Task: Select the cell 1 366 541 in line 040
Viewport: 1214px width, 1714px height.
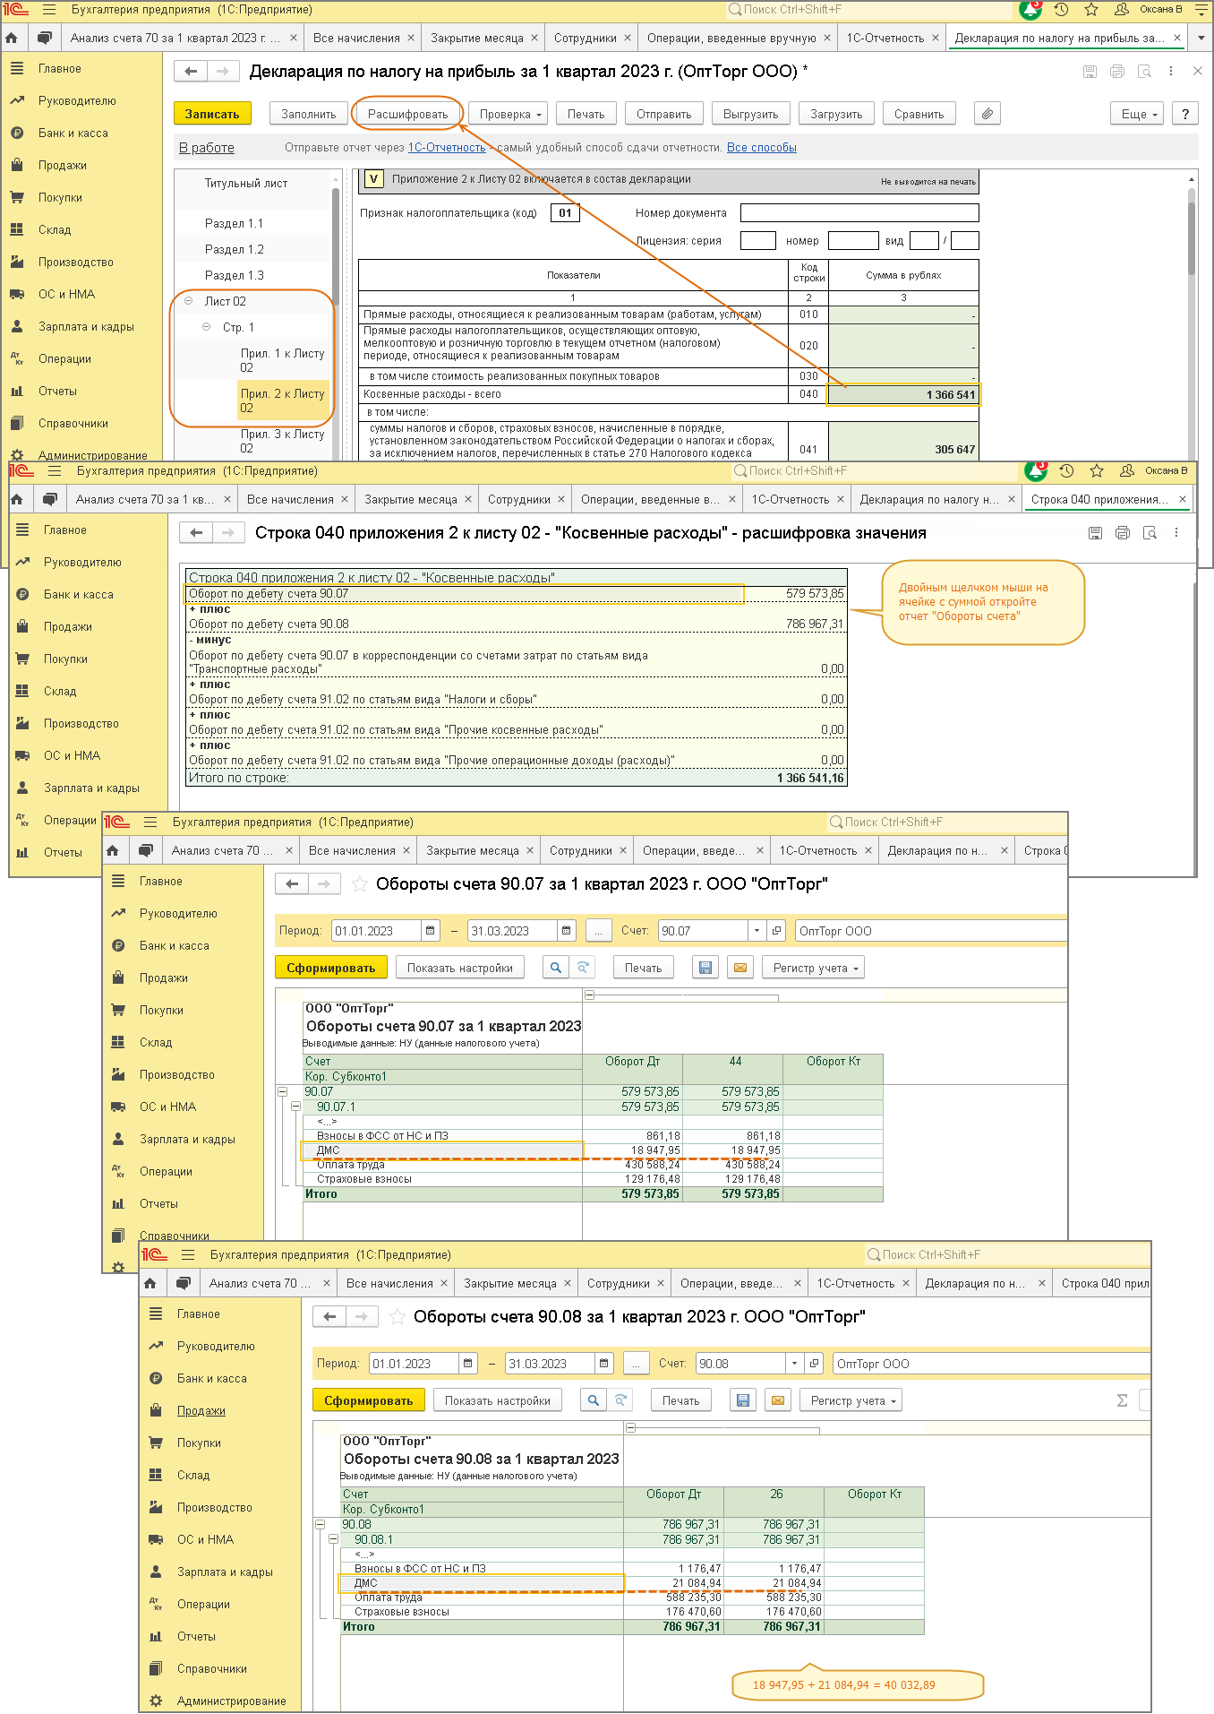Action: pyautogui.click(x=903, y=394)
